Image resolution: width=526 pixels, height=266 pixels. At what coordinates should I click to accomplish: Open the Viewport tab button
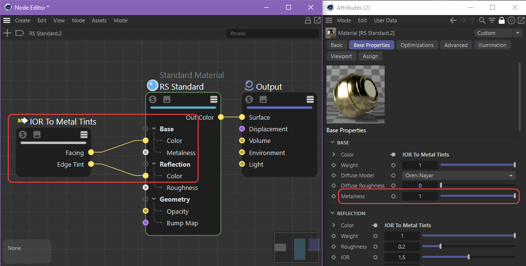(341, 56)
